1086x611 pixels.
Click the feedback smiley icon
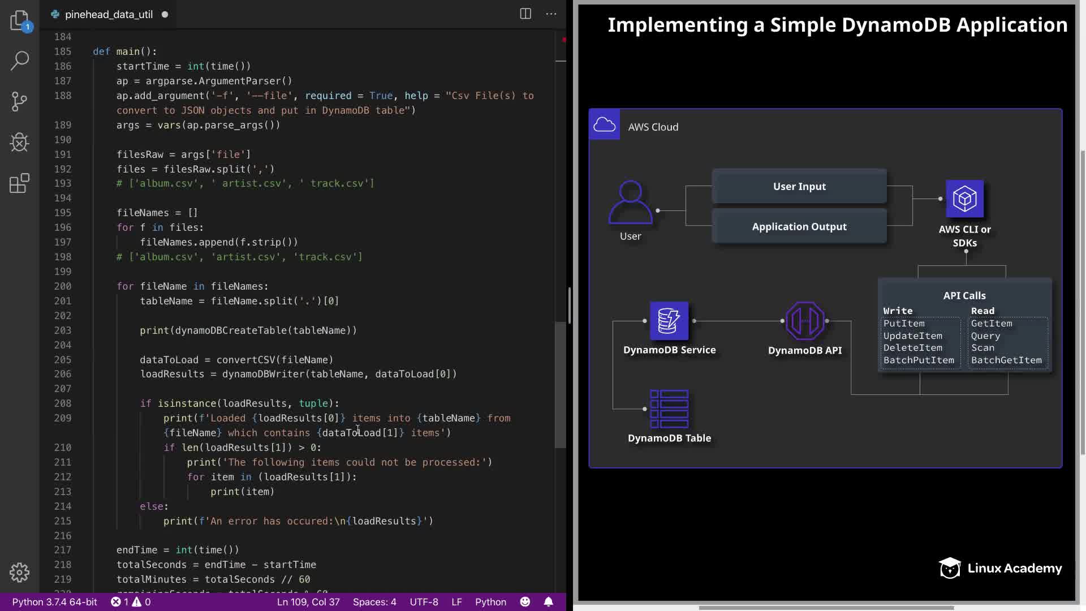(x=525, y=602)
